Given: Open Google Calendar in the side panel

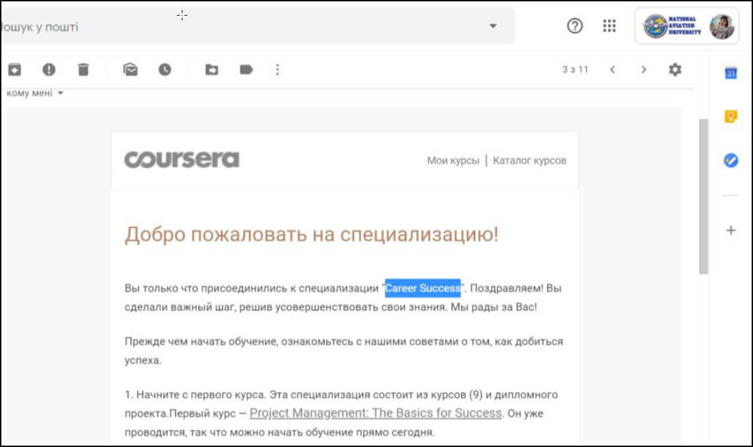Looking at the screenshot, I should [731, 73].
